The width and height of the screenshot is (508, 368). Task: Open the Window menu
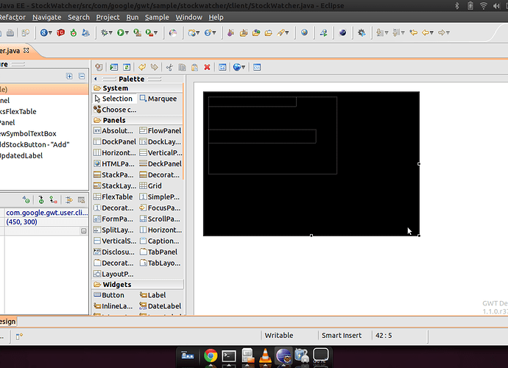point(189,17)
